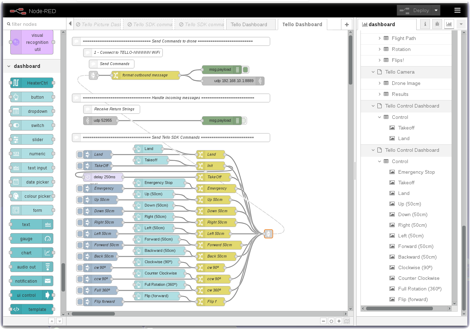This screenshot has height=329, width=470.
Task: Open the Deploy options dropdown arrow
Action: 436,11
